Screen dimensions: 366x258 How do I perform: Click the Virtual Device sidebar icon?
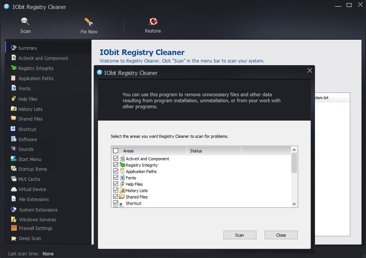click(13, 189)
